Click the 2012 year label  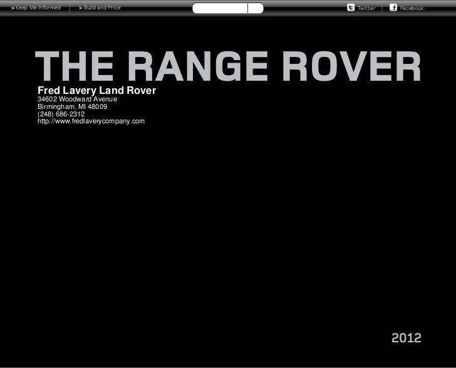click(407, 338)
